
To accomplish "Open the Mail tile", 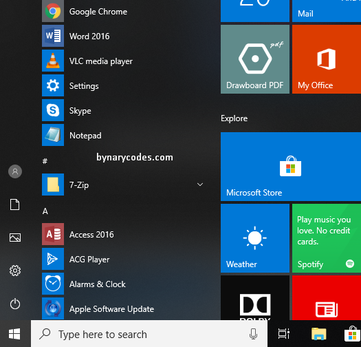I will (x=327, y=11).
